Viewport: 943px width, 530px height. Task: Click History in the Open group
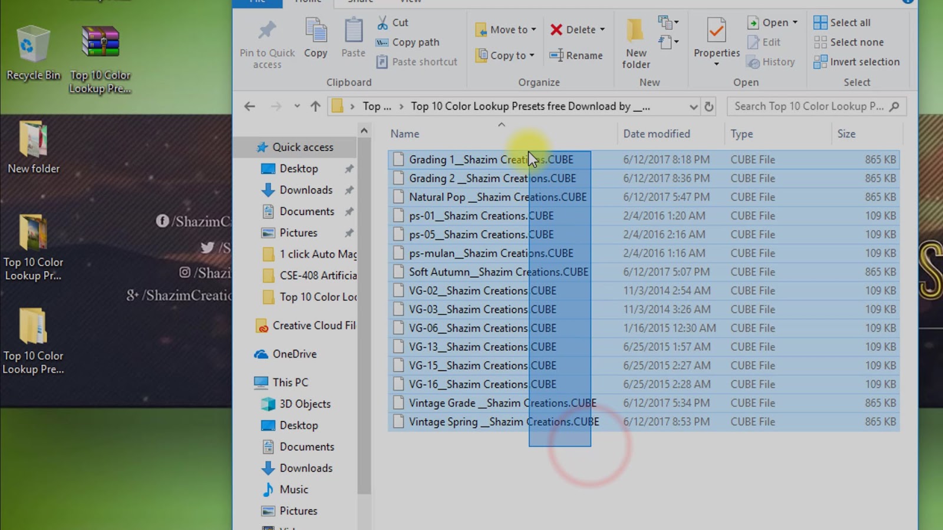(x=771, y=62)
